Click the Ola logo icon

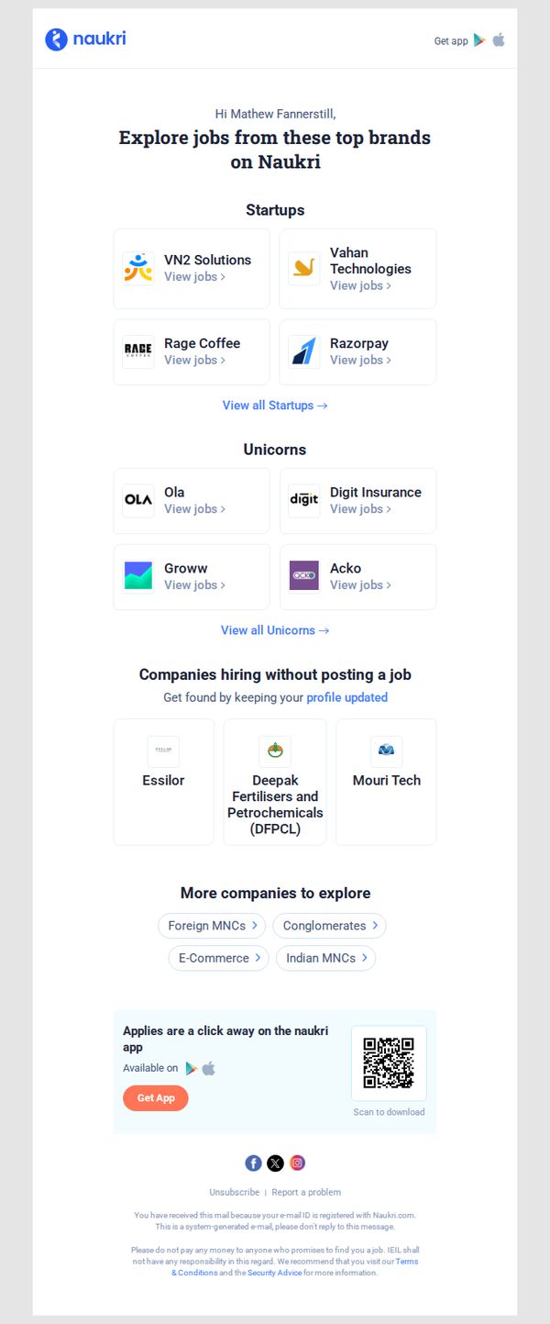click(x=138, y=500)
